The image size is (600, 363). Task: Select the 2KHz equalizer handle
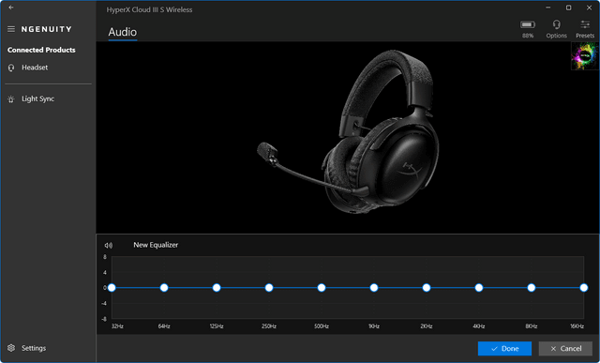coord(427,288)
